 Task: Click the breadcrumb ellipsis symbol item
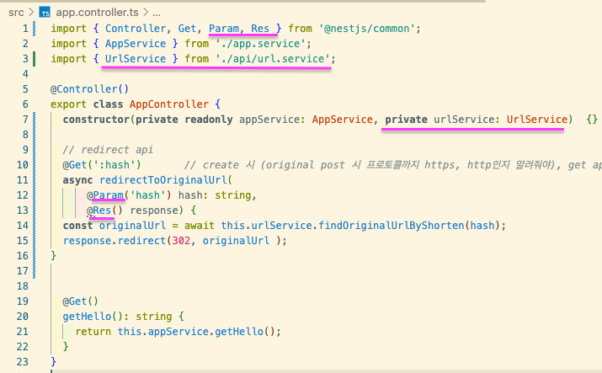(x=157, y=14)
